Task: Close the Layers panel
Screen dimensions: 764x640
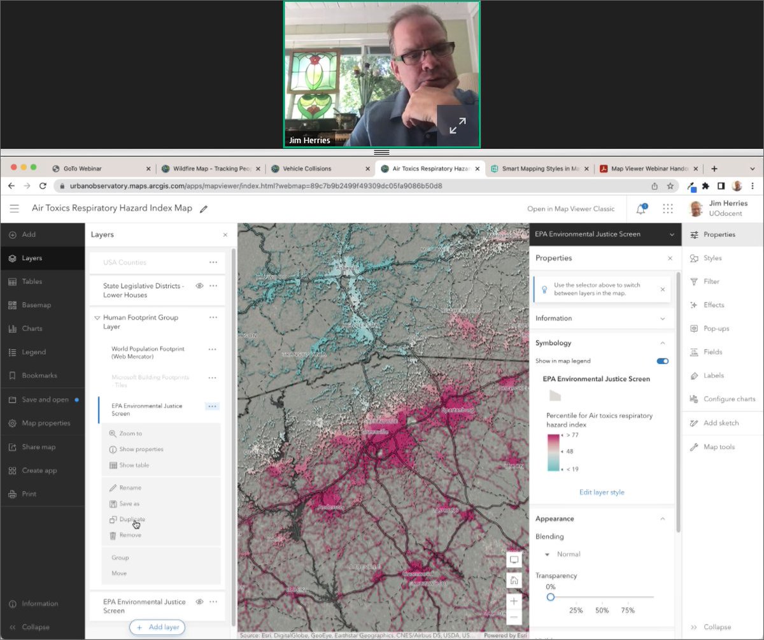Action: [225, 235]
